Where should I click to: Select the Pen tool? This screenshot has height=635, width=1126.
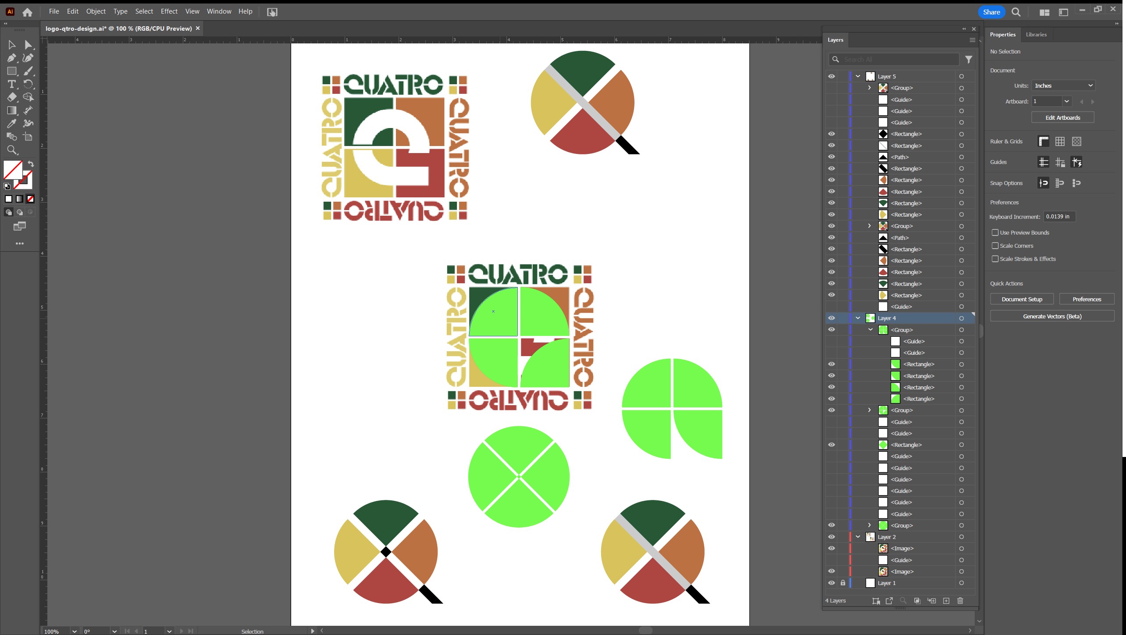click(x=11, y=58)
